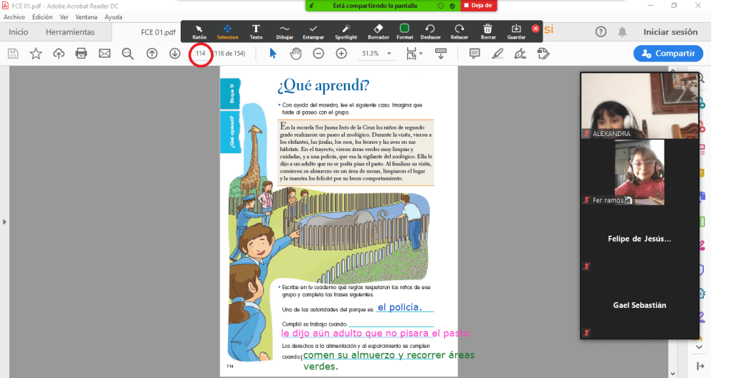Viewport: 734px width, 378px height.
Task: Pick the Dibujar drawing tool
Action: [x=285, y=31]
